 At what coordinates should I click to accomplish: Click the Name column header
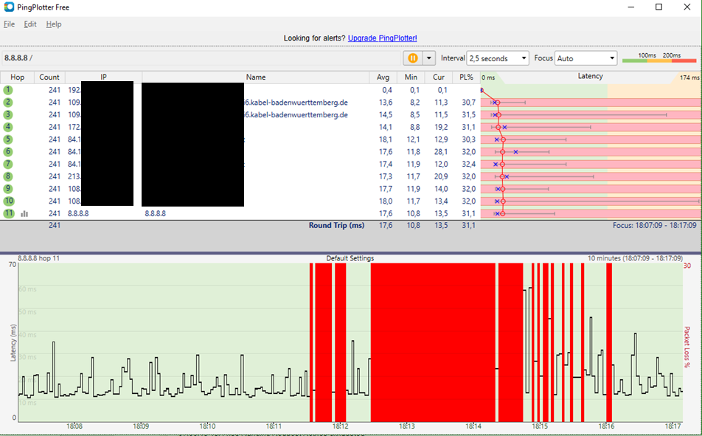click(x=256, y=77)
